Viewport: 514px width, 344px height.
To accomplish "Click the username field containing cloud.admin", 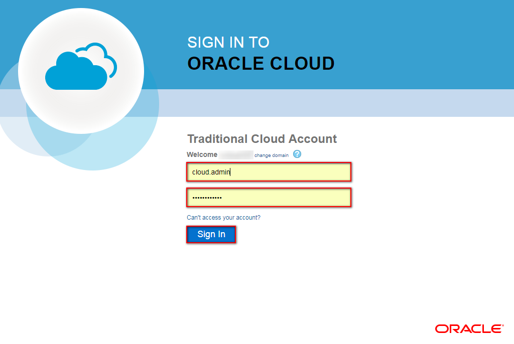I will tap(269, 172).
